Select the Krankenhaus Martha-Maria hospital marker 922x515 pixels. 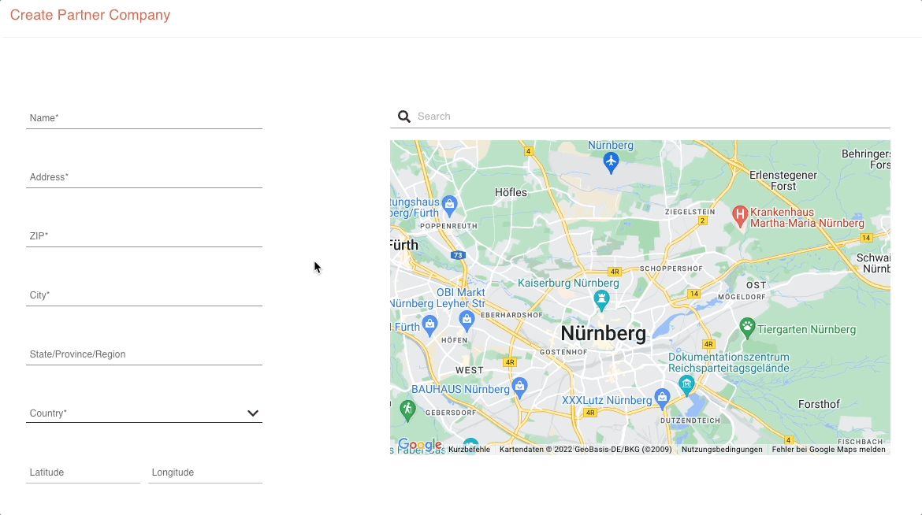(x=740, y=215)
